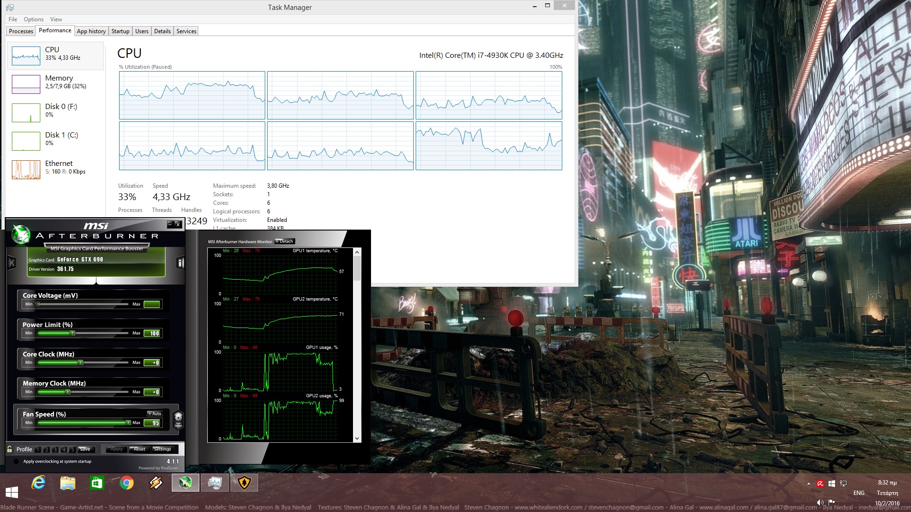911x512 pixels.
Task: Switch to the App history tab
Action: (x=91, y=31)
